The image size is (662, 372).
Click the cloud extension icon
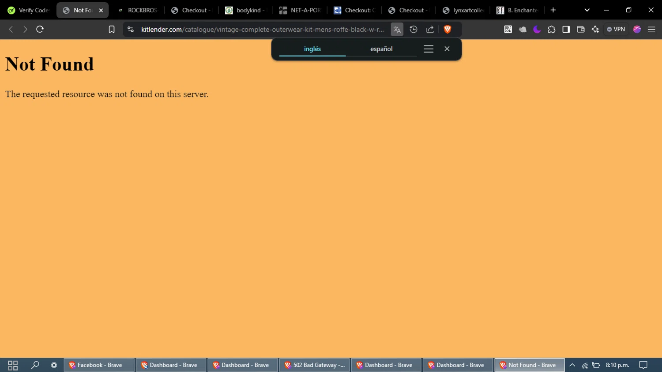[523, 29]
